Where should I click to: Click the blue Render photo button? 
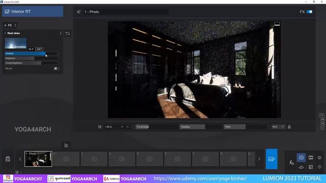(271, 159)
